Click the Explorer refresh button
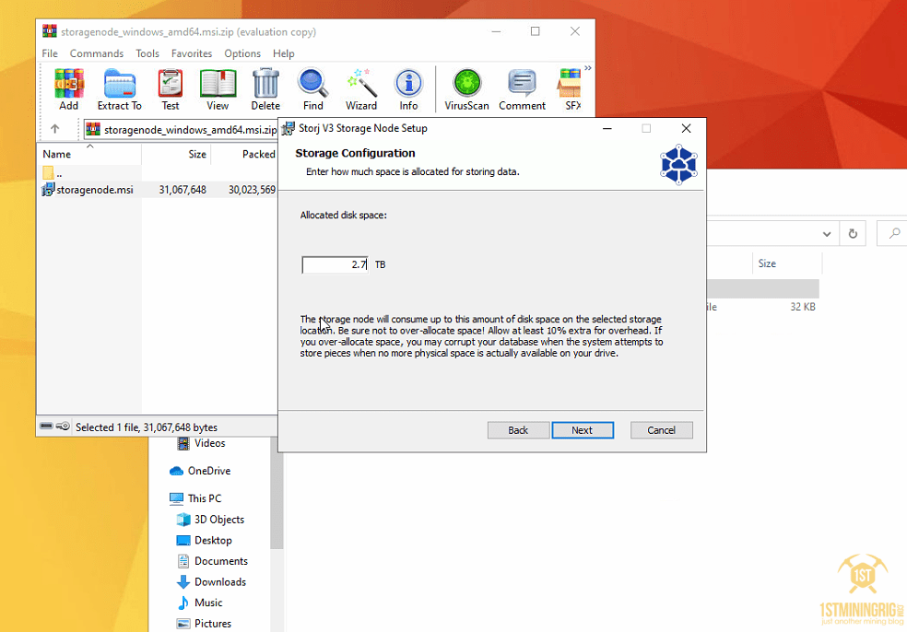This screenshot has width=907, height=632. [853, 234]
